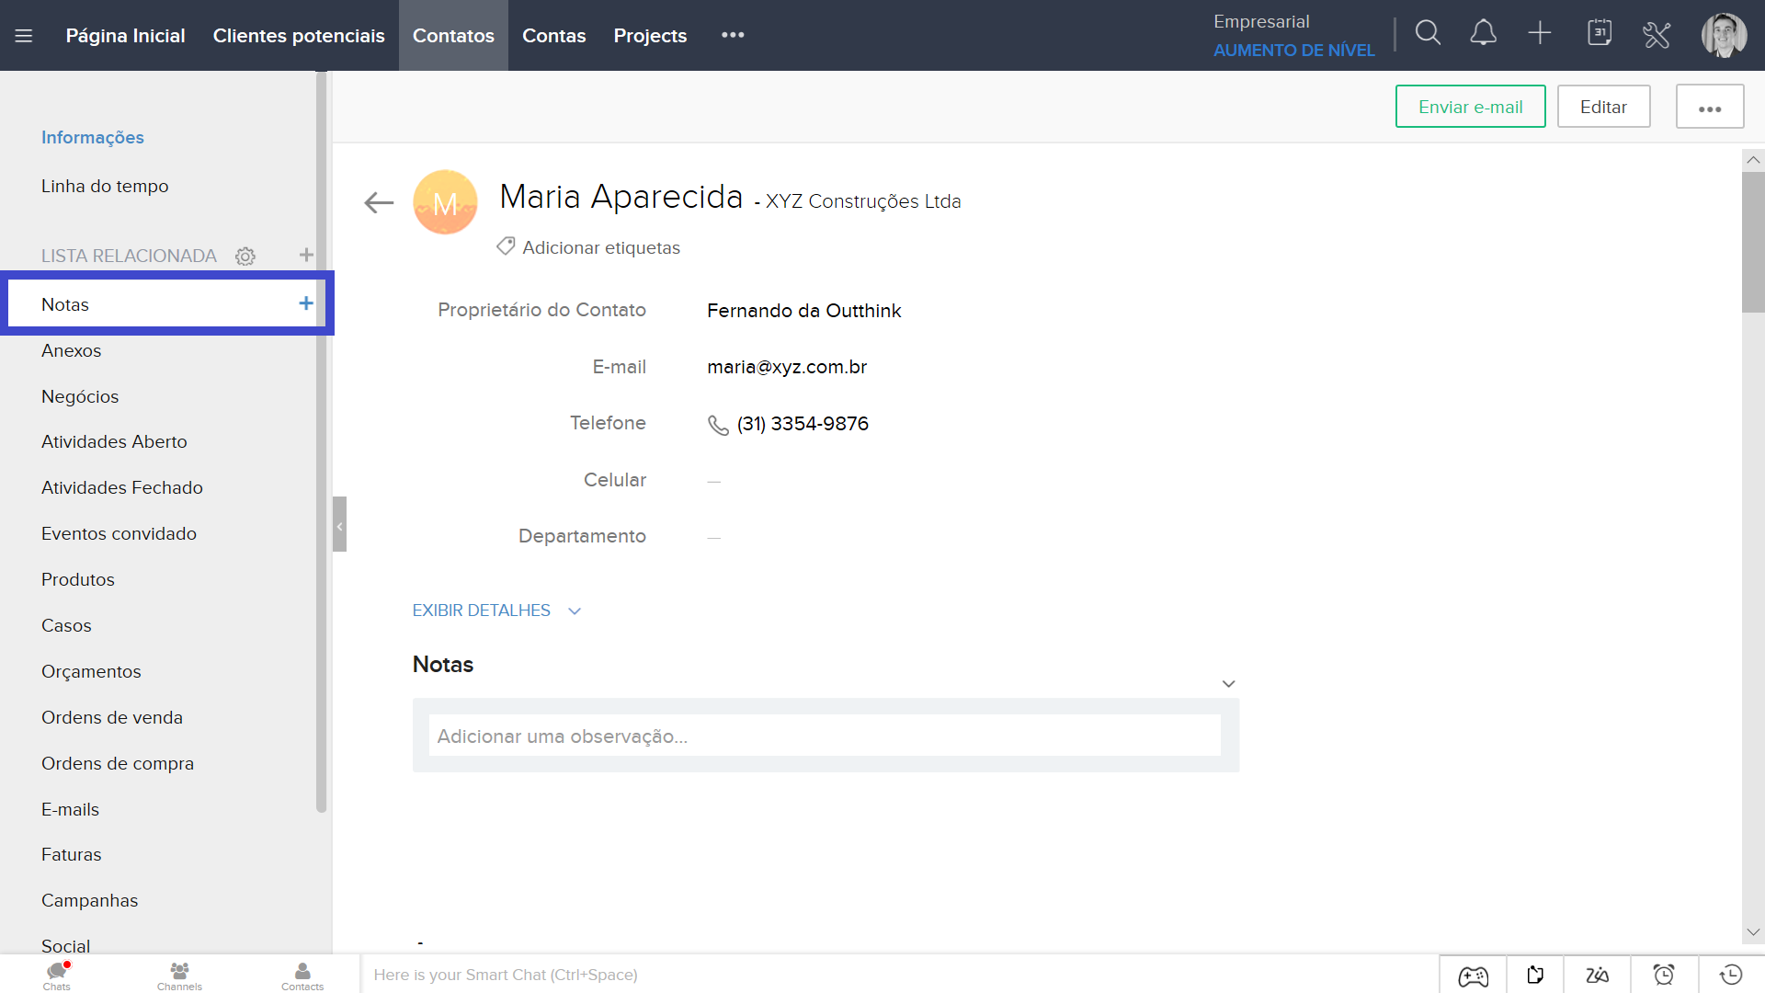Click the calendar icon in top bar
This screenshot has width=1765, height=993.
click(x=1600, y=34)
